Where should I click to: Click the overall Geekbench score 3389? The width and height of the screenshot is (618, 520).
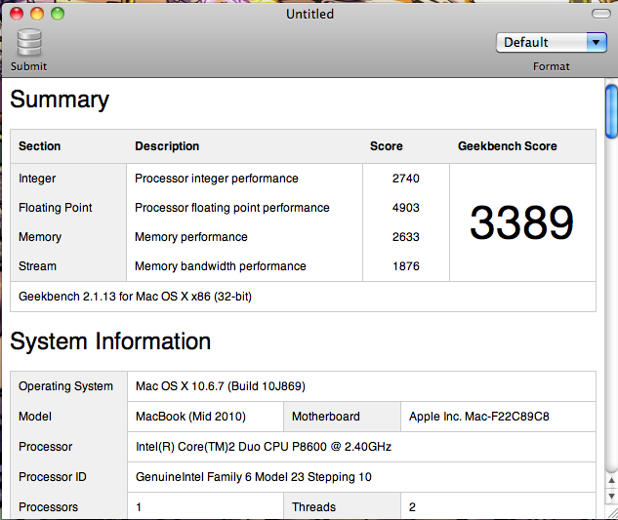pos(521,223)
